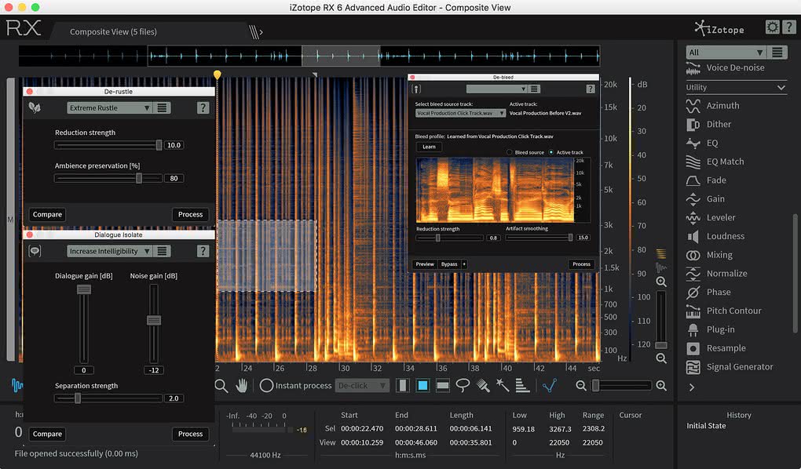The height and width of the screenshot is (469, 801).
Task: Click the Initial State history entry
Action: 706,426
